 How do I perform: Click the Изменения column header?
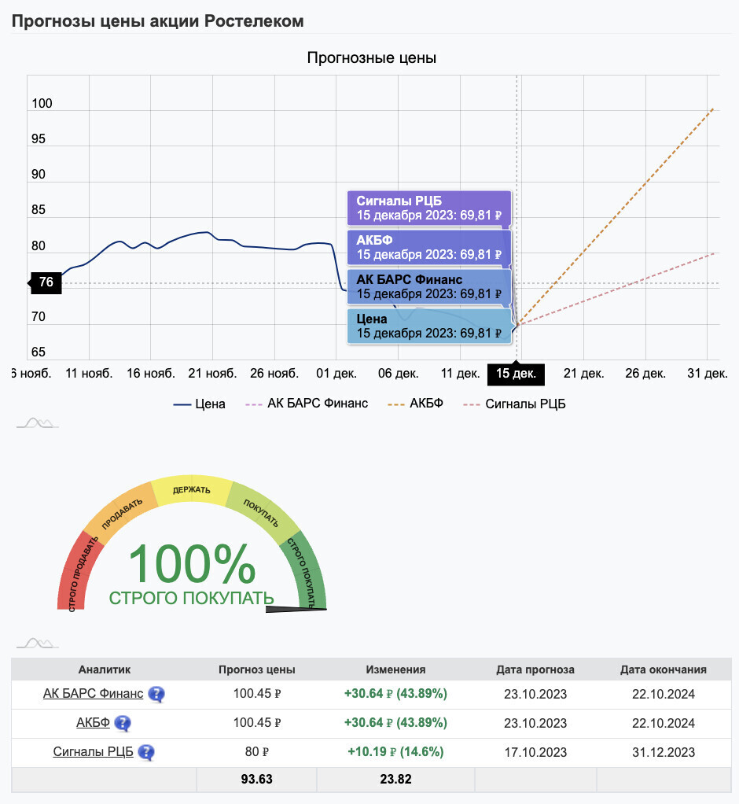(x=395, y=669)
